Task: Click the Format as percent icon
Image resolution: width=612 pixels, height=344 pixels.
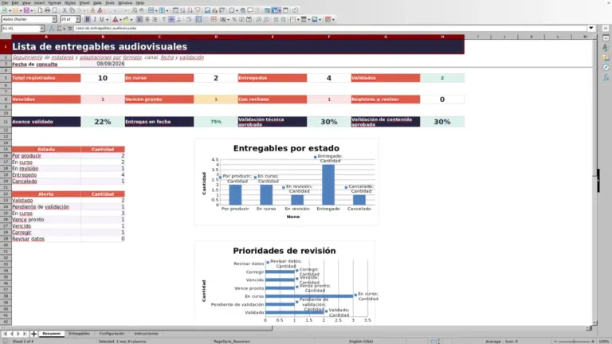Action: click(234, 19)
